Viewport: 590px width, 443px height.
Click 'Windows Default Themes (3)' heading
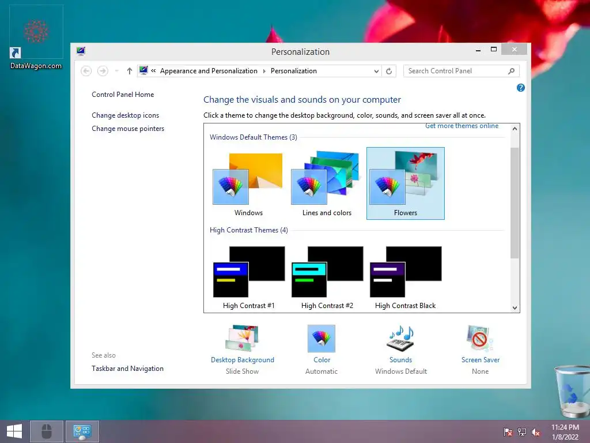pyautogui.click(x=254, y=137)
